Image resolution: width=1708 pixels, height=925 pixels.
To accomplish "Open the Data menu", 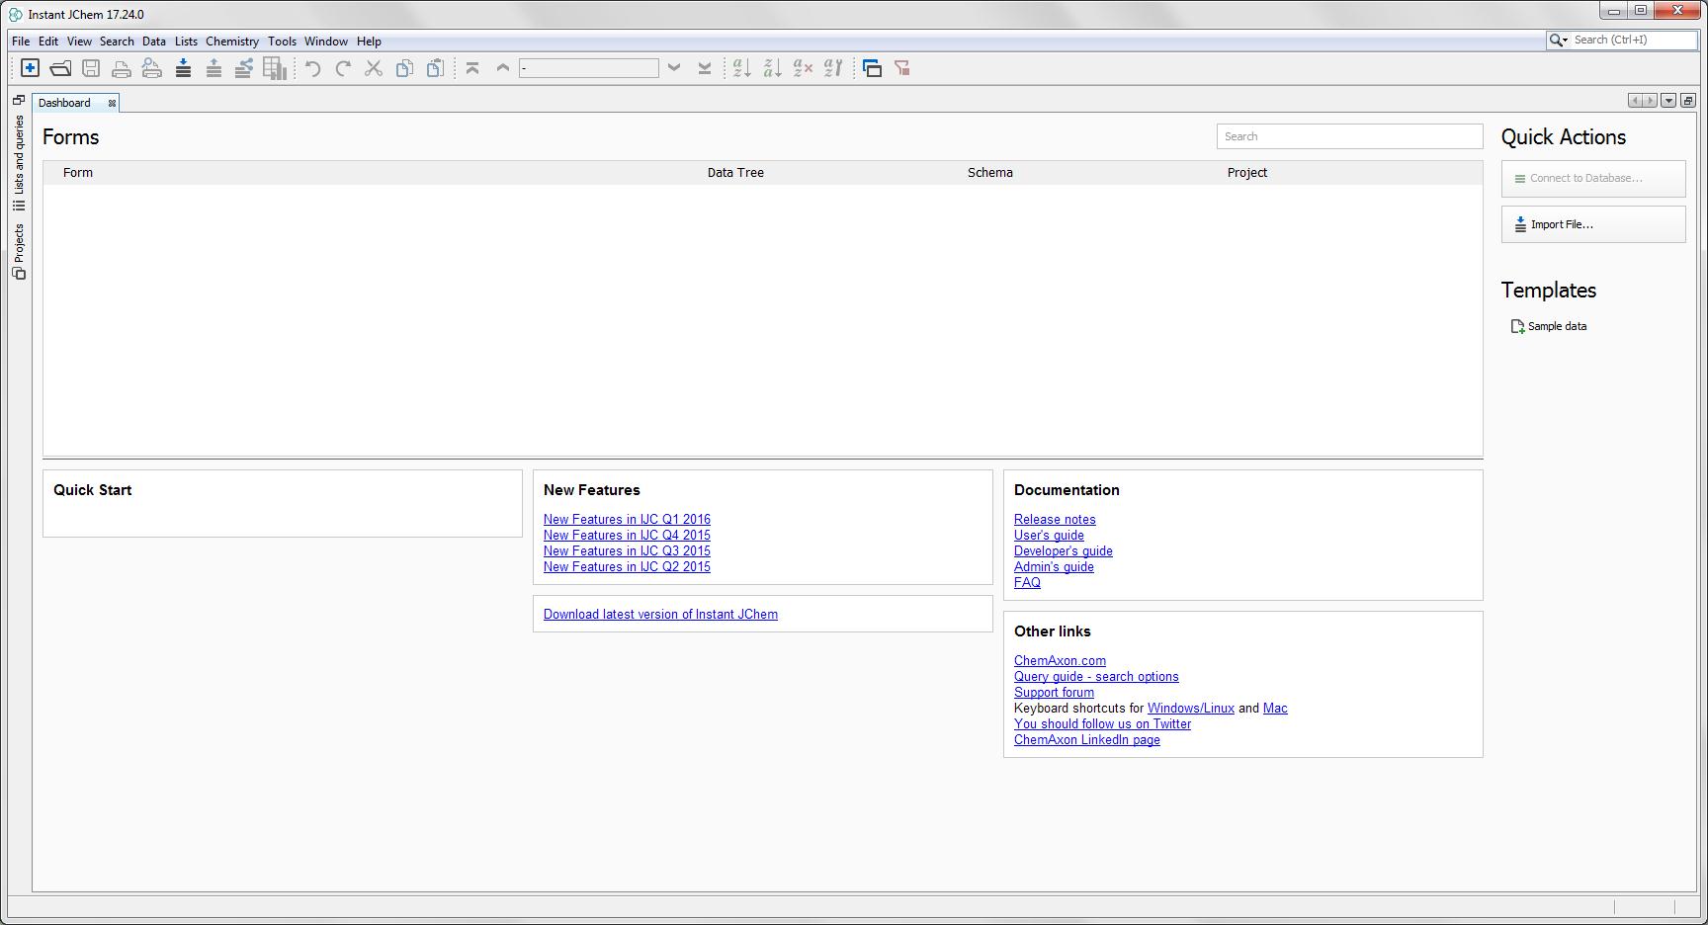I will click(154, 42).
